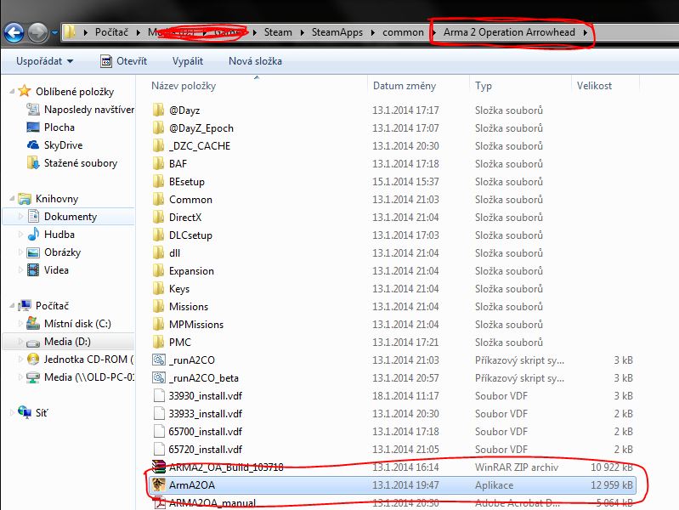The height and width of the screenshot is (510, 679).
Task: Navigate to Steam in the breadcrumb
Action: click(x=278, y=32)
